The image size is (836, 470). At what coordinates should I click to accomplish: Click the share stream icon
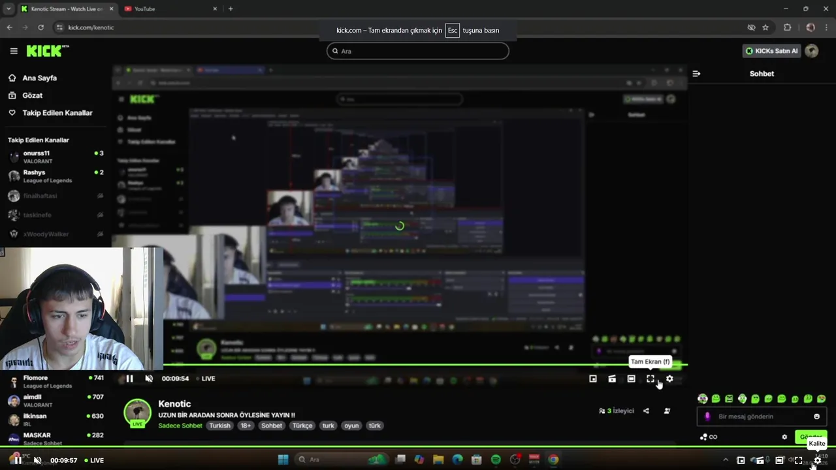(646, 411)
